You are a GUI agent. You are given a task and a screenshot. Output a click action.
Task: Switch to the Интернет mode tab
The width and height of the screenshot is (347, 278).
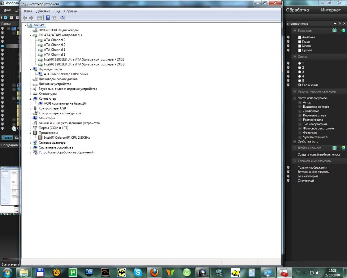pyautogui.click(x=331, y=10)
